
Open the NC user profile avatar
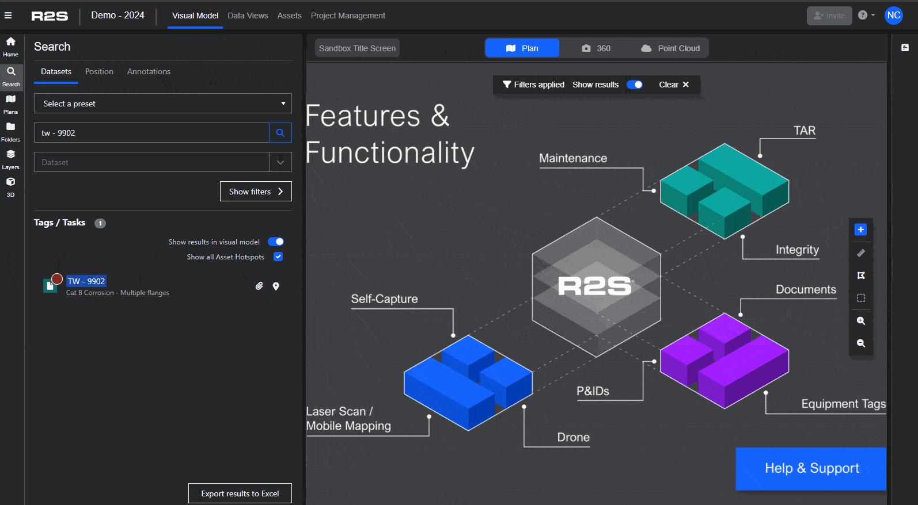pyautogui.click(x=894, y=16)
